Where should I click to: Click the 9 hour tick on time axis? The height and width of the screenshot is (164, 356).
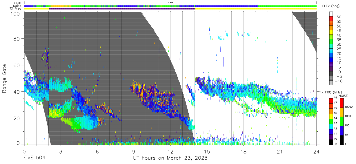134,151
